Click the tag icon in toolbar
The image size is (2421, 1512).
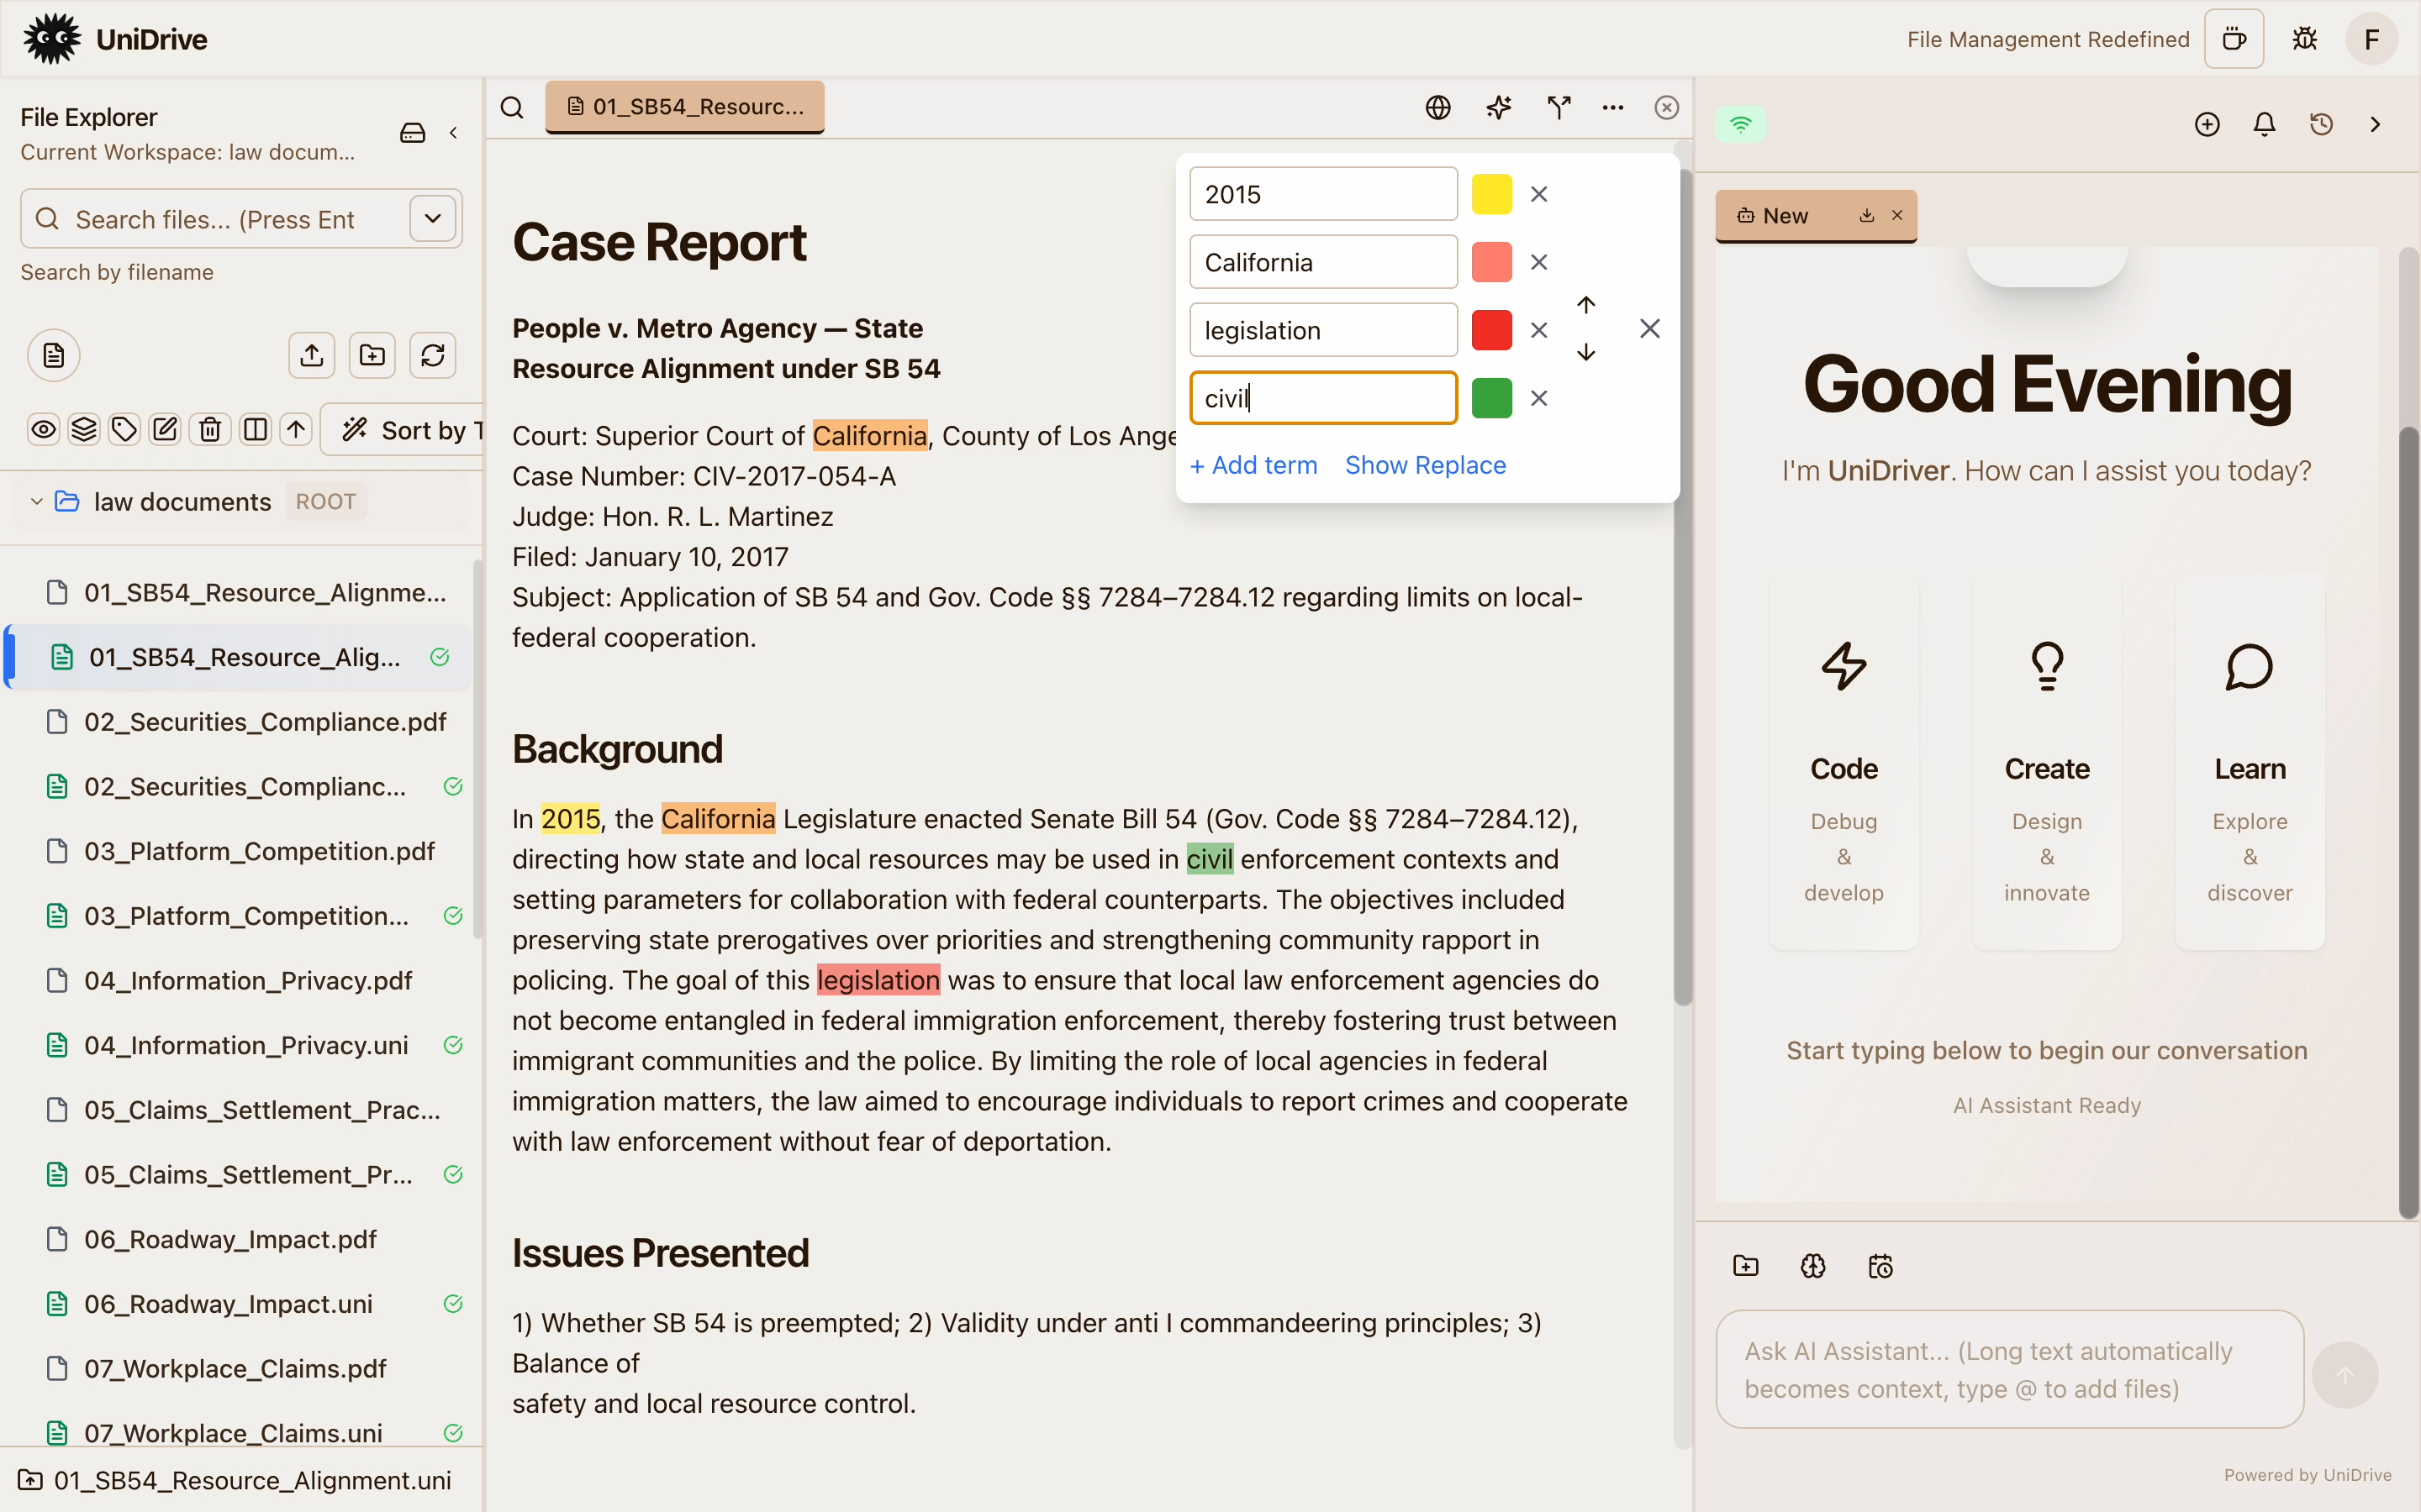tap(124, 430)
